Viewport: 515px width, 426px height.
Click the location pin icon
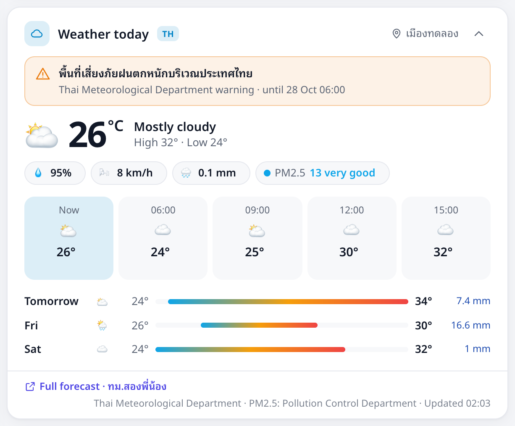click(x=396, y=34)
